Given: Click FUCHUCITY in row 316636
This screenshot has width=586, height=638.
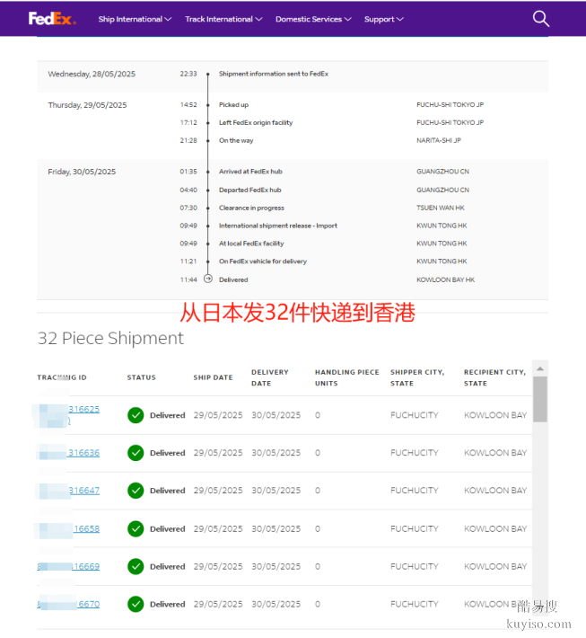Looking at the screenshot, I should tap(414, 453).
